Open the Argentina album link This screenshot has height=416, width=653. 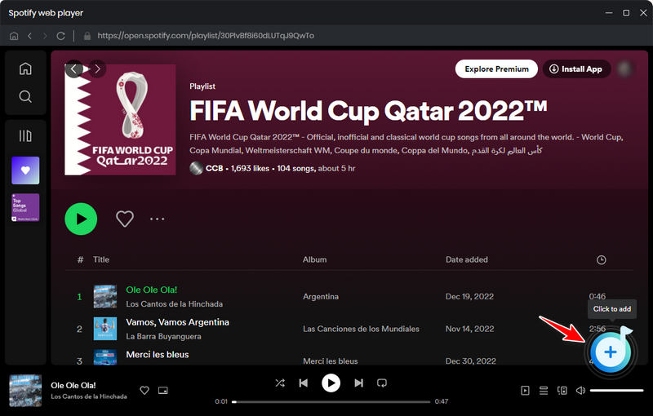(321, 297)
